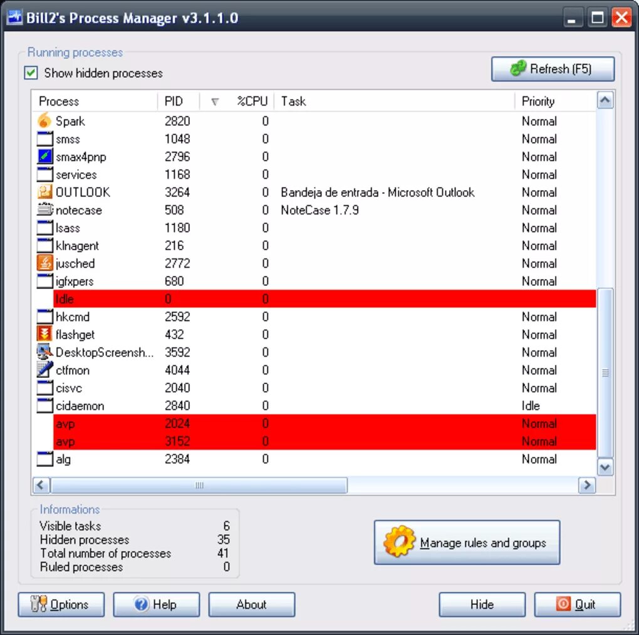Click the notecase notebook icon

[x=45, y=210]
